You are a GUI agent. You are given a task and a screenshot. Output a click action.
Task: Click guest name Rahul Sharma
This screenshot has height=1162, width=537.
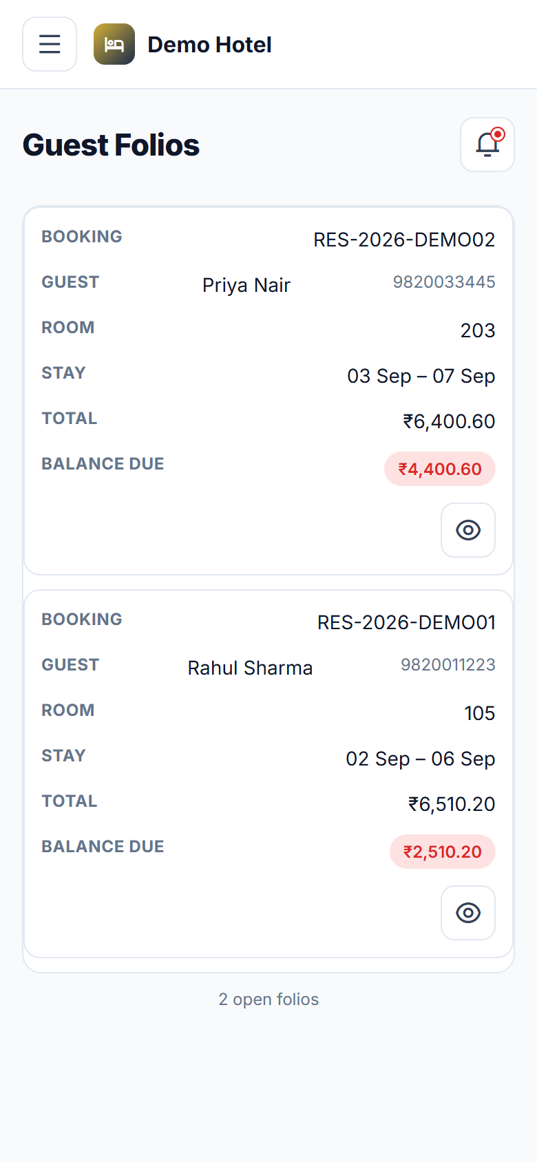250,668
